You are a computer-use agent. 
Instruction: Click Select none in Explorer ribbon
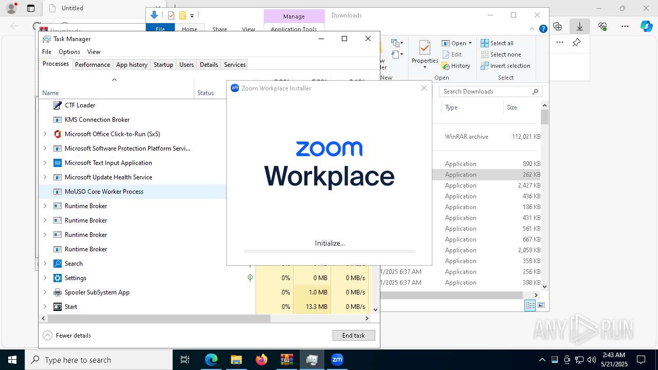point(501,54)
